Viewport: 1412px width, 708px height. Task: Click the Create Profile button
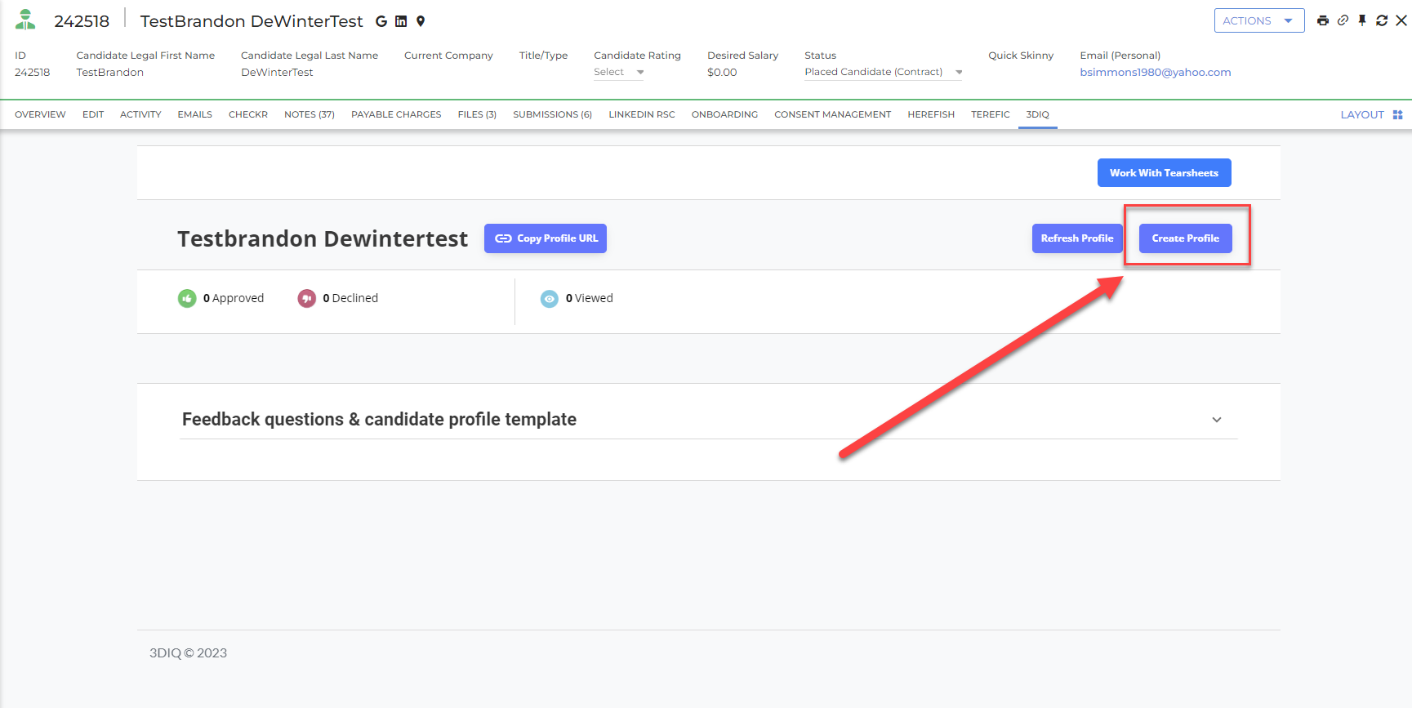(x=1185, y=238)
